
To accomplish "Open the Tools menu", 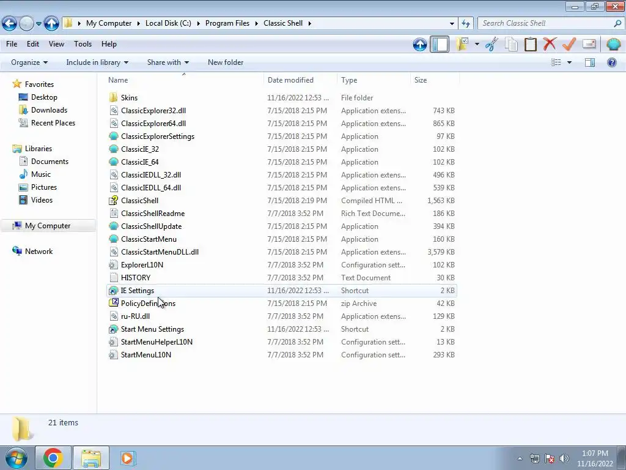I will point(83,44).
